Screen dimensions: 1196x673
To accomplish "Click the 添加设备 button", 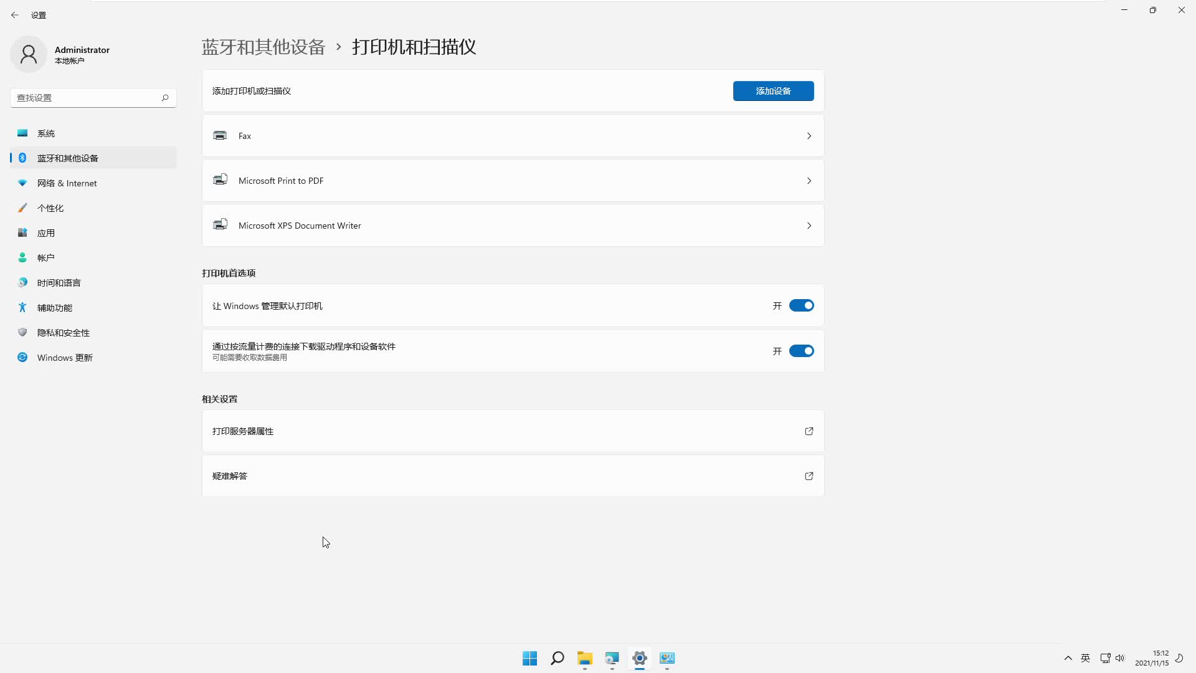I will pos(773,91).
